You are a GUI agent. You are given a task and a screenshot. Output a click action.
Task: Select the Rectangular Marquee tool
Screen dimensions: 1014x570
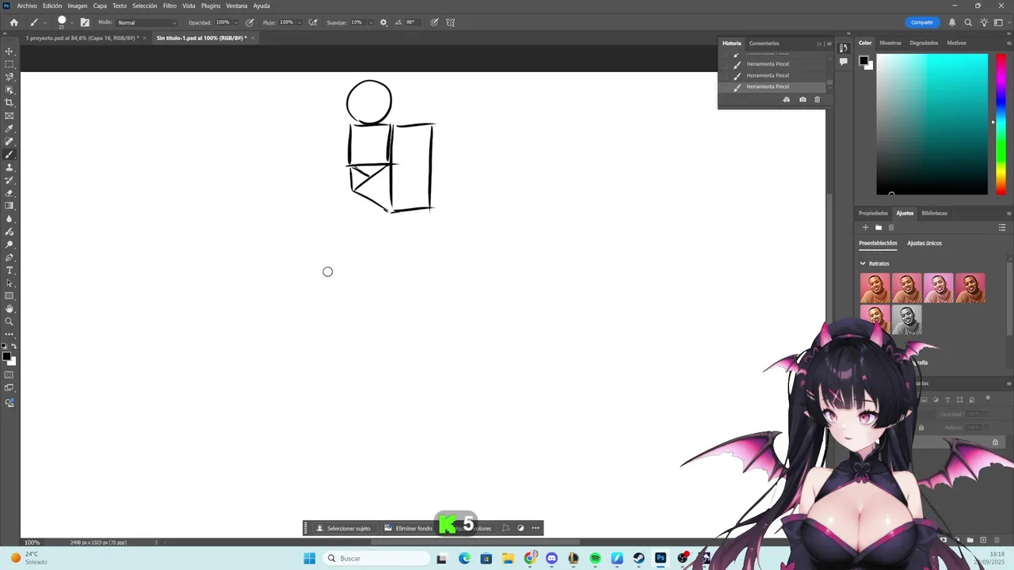point(10,64)
